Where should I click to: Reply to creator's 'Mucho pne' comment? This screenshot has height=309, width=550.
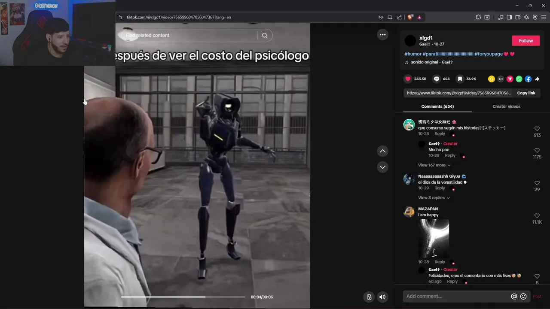tap(450, 155)
